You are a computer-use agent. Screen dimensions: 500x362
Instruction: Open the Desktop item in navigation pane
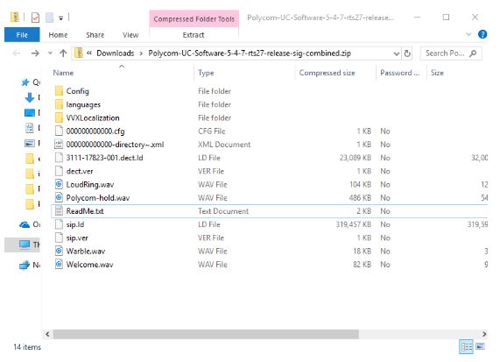(30, 112)
